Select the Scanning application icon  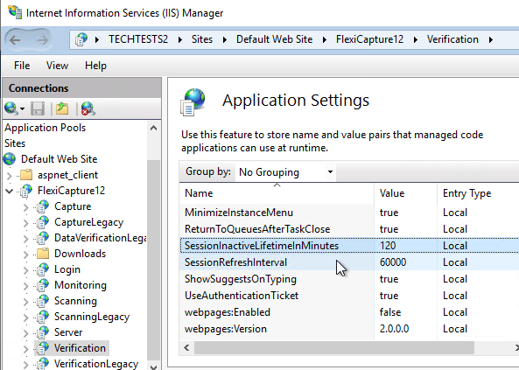pos(43,301)
